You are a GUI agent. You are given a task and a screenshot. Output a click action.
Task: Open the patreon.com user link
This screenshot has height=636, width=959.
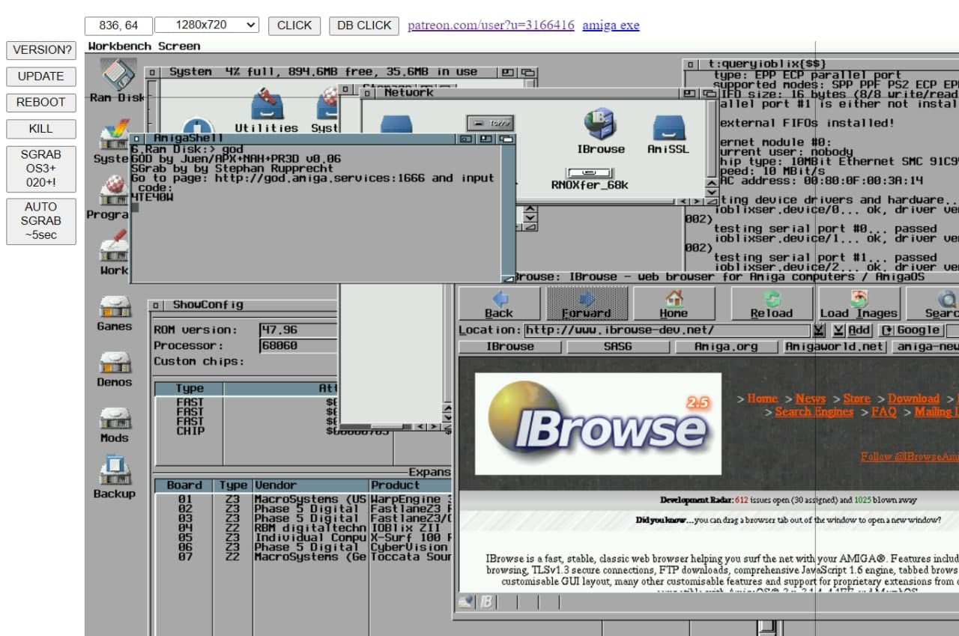[x=491, y=25]
